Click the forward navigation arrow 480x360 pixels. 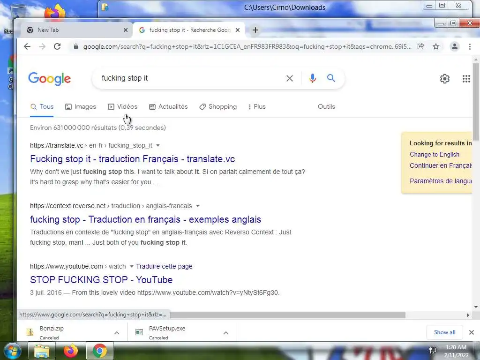42,46
